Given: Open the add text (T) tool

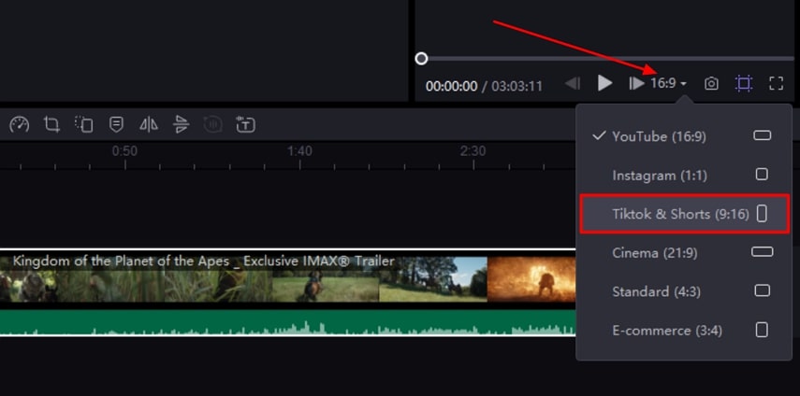Looking at the screenshot, I should 245,124.
